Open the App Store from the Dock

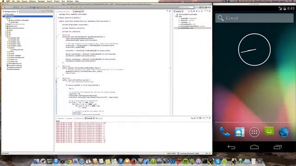point(56,161)
